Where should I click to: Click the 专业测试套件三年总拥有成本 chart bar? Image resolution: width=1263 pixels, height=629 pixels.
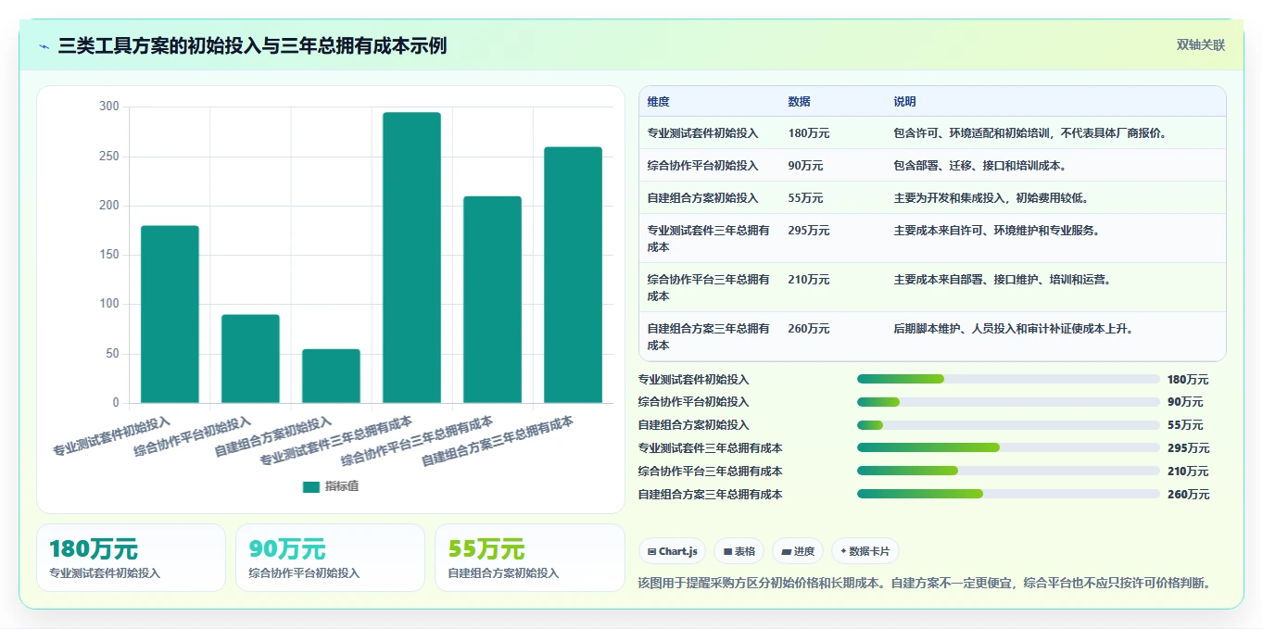point(411,258)
